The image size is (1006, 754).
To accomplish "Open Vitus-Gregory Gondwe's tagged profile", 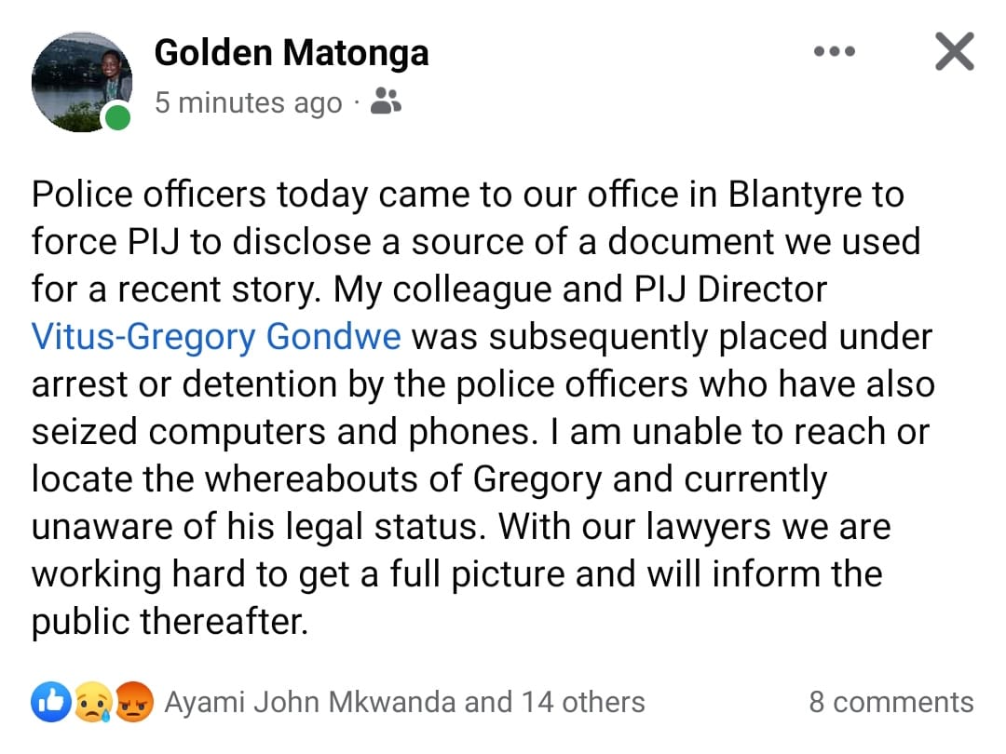I will [216, 337].
